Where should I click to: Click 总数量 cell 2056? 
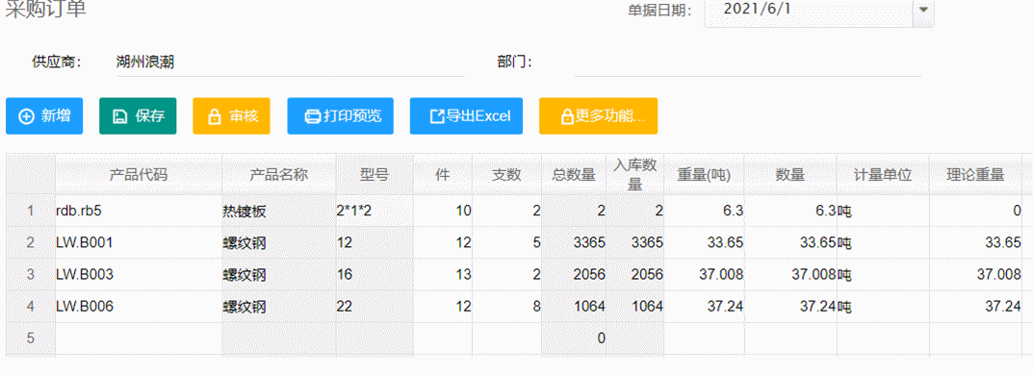pos(574,274)
